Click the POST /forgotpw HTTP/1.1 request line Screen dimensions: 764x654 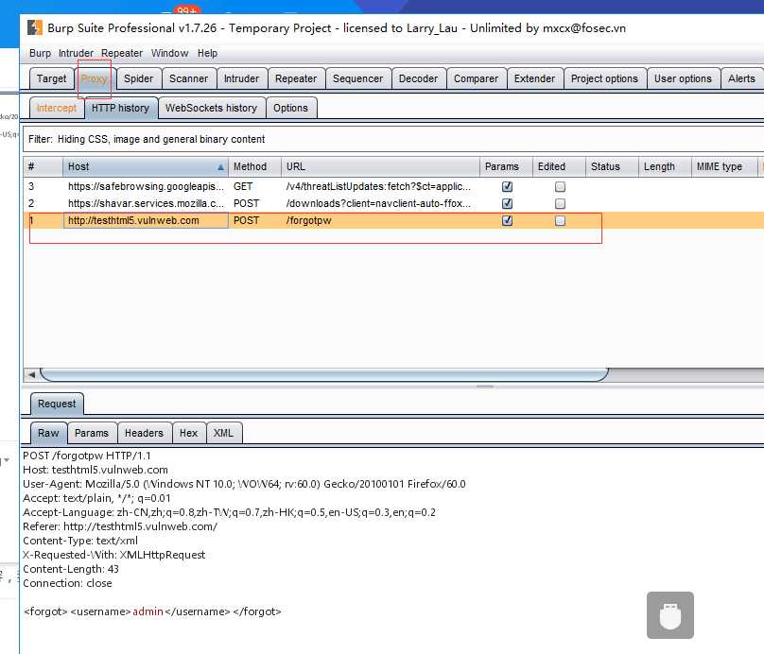87,456
